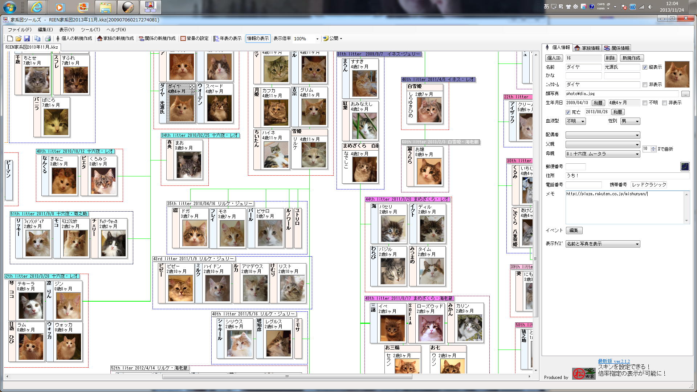Uncheck the 死亡 checkbox
The image size is (697, 392).
click(568, 112)
